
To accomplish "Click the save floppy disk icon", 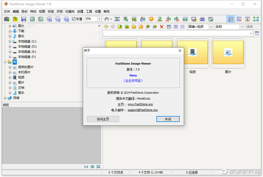I will click(x=24, y=19).
